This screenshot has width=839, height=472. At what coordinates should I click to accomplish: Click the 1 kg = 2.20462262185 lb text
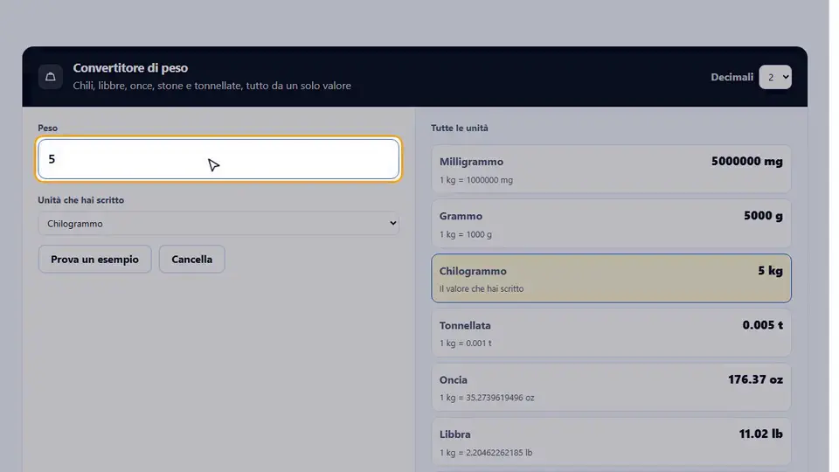[486, 452]
